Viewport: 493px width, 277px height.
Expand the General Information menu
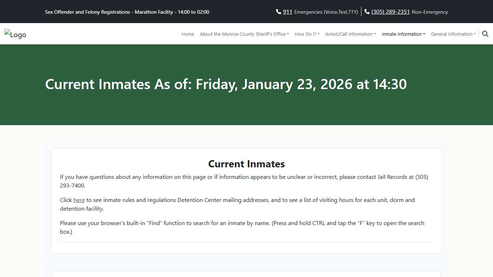point(453,34)
